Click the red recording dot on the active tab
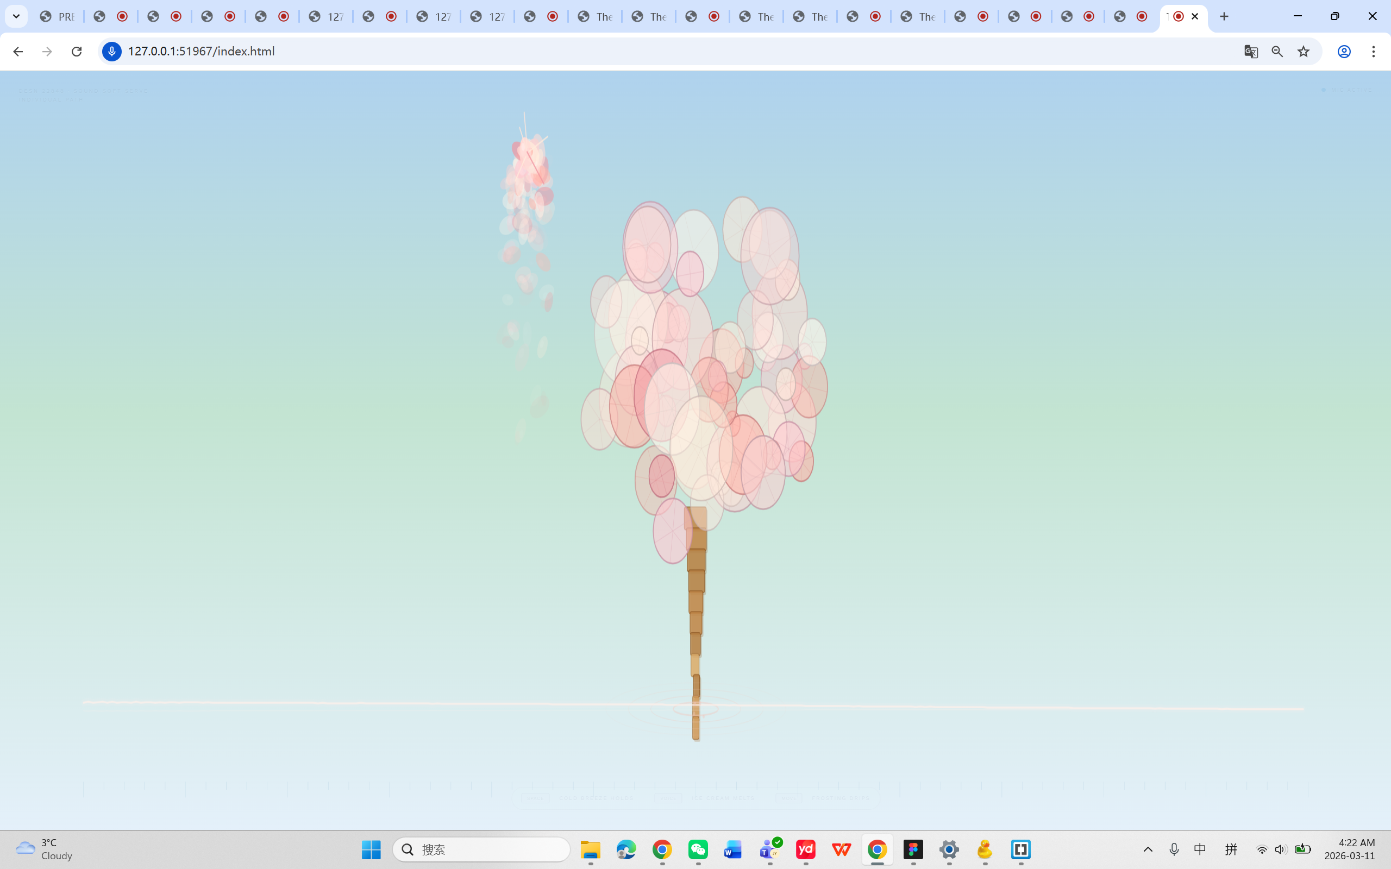 point(1179,16)
